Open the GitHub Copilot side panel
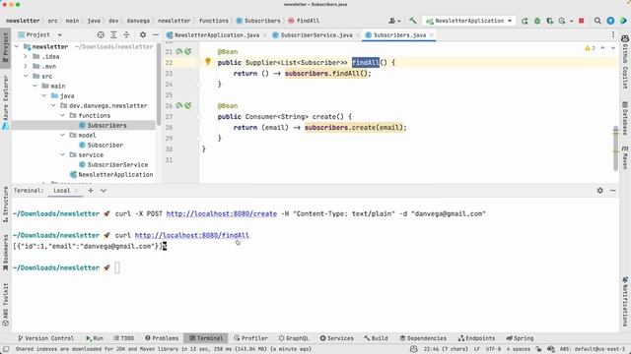The image size is (631, 354). (x=625, y=61)
